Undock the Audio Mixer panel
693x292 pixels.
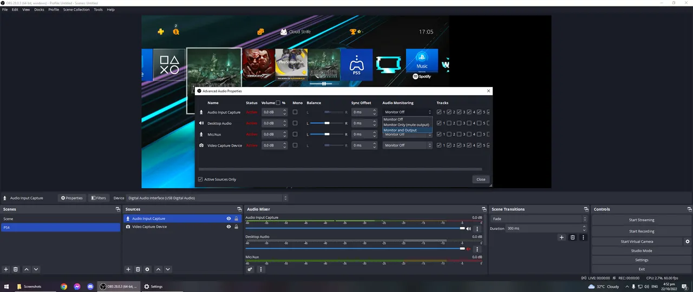point(484,209)
